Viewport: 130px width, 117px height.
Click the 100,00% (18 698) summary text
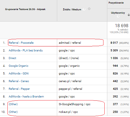[x=119, y=32]
